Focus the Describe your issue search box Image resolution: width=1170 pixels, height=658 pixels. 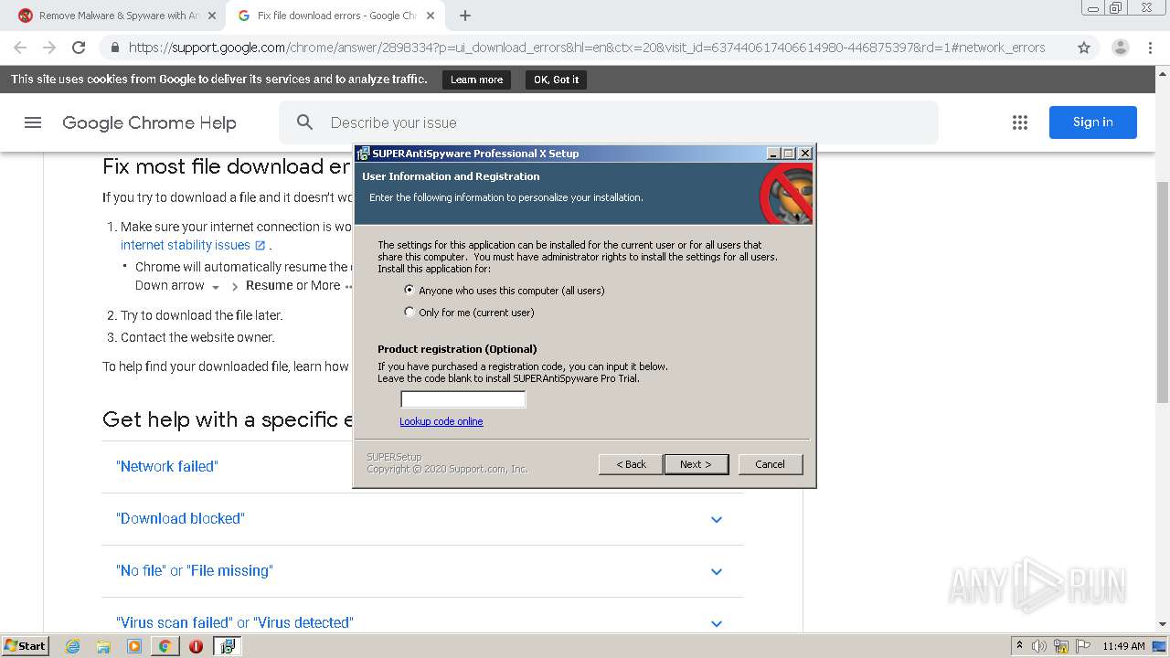click(609, 122)
